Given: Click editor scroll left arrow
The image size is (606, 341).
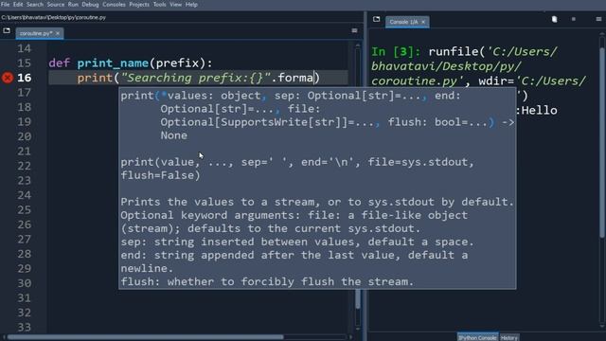Looking at the screenshot, I should coord(4,337).
